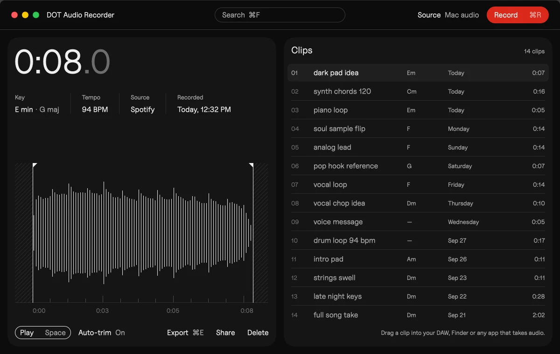560x354 pixels.
Task: Click the "14 clips" counter
Action: tap(534, 51)
